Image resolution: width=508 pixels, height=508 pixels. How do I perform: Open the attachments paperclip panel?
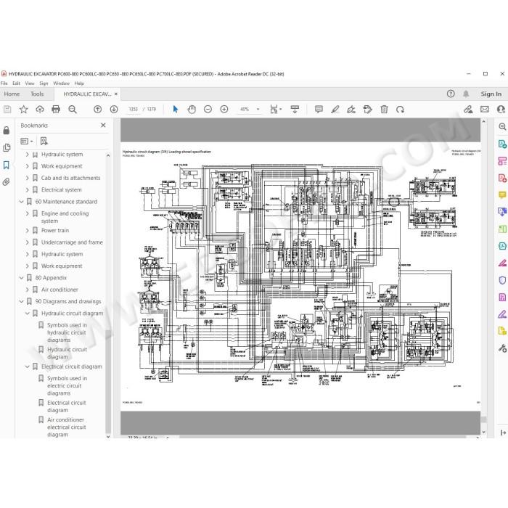pyautogui.click(x=6, y=182)
